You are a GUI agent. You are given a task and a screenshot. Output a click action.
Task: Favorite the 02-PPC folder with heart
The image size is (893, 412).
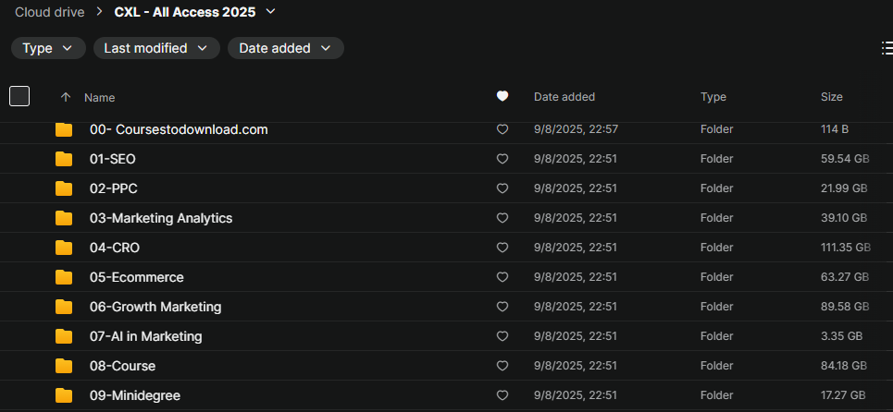pos(502,188)
